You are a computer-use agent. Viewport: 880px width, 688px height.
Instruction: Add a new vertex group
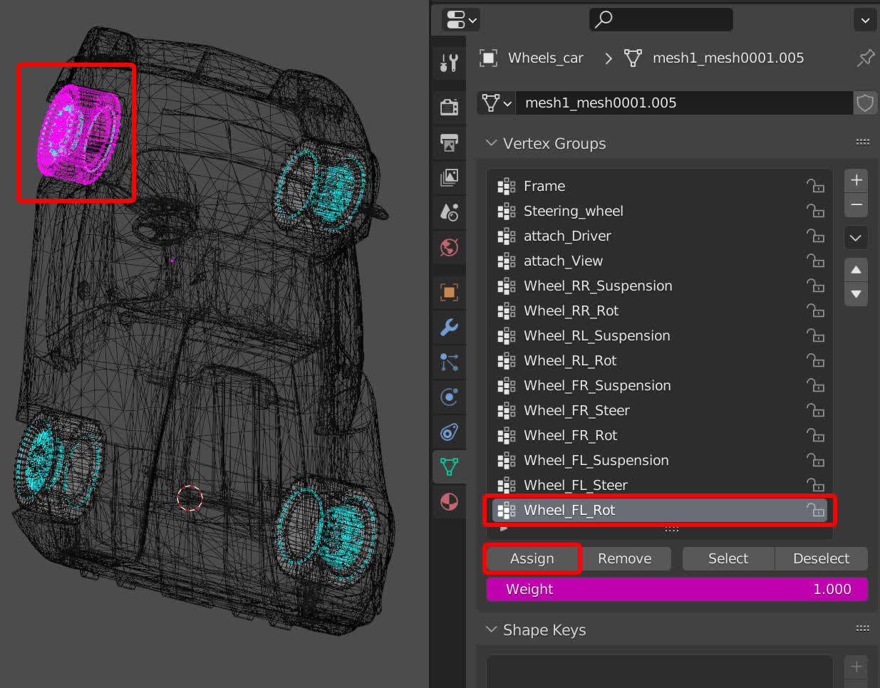(x=856, y=180)
